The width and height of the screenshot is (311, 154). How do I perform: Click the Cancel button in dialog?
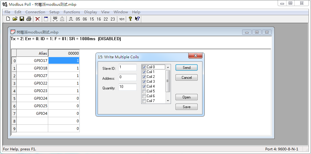click(186, 78)
